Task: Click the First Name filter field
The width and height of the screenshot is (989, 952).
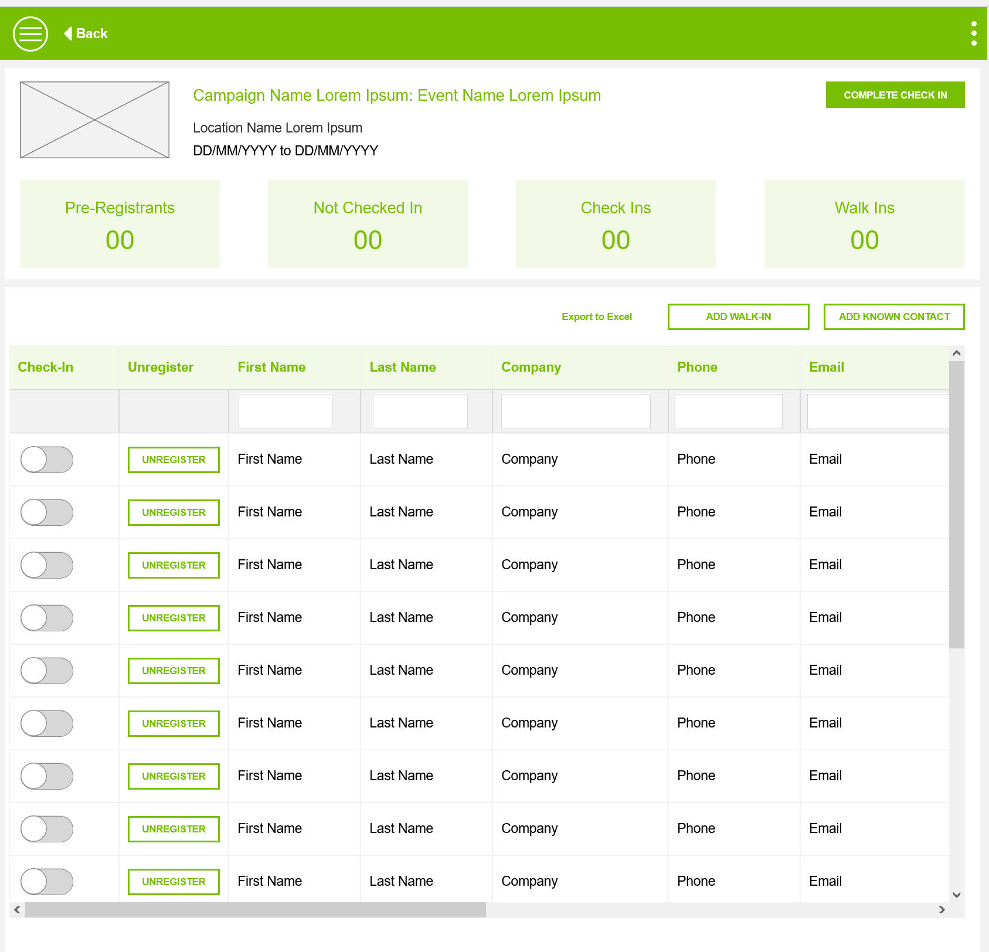Action: pyautogui.click(x=285, y=412)
